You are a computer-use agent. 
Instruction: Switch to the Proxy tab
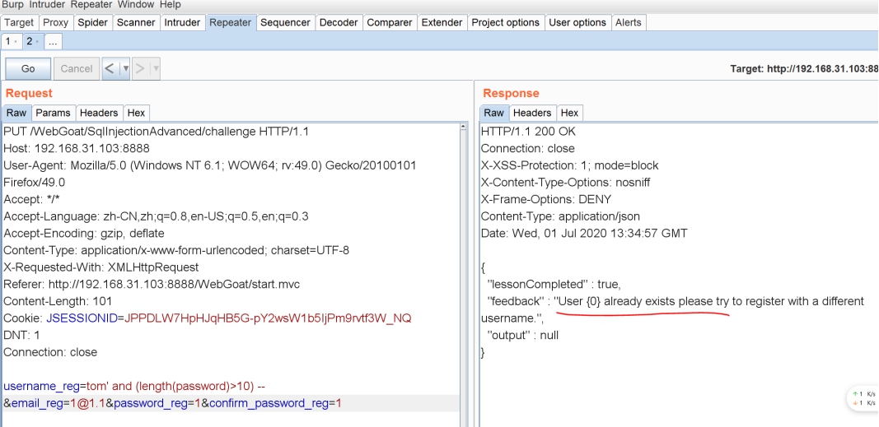[55, 22]
